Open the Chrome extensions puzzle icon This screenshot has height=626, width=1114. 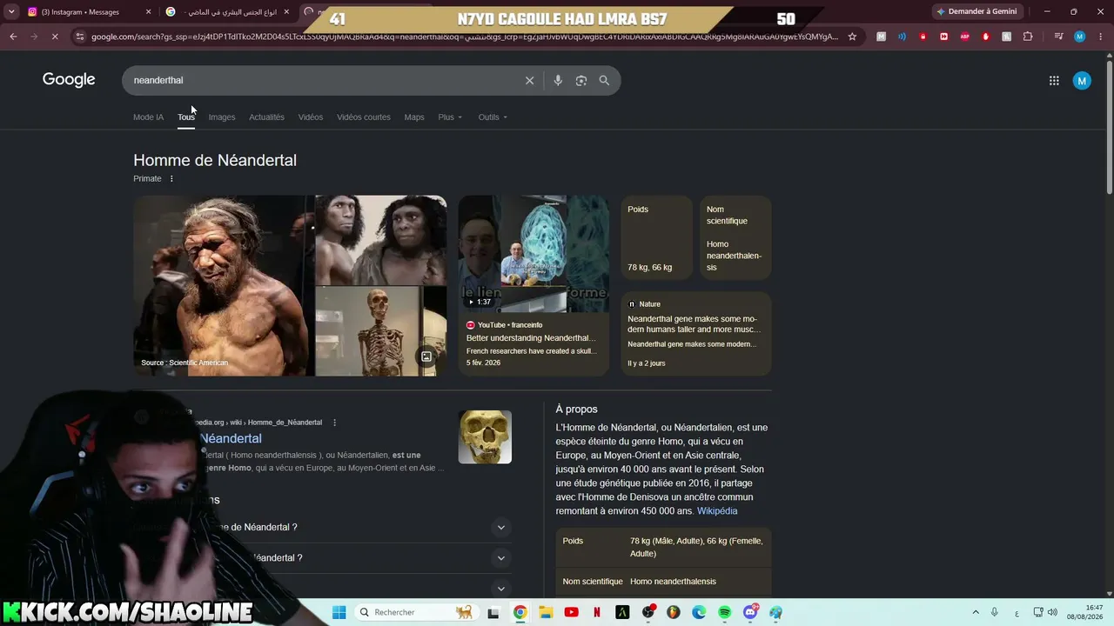click(x=1028, y=37)
